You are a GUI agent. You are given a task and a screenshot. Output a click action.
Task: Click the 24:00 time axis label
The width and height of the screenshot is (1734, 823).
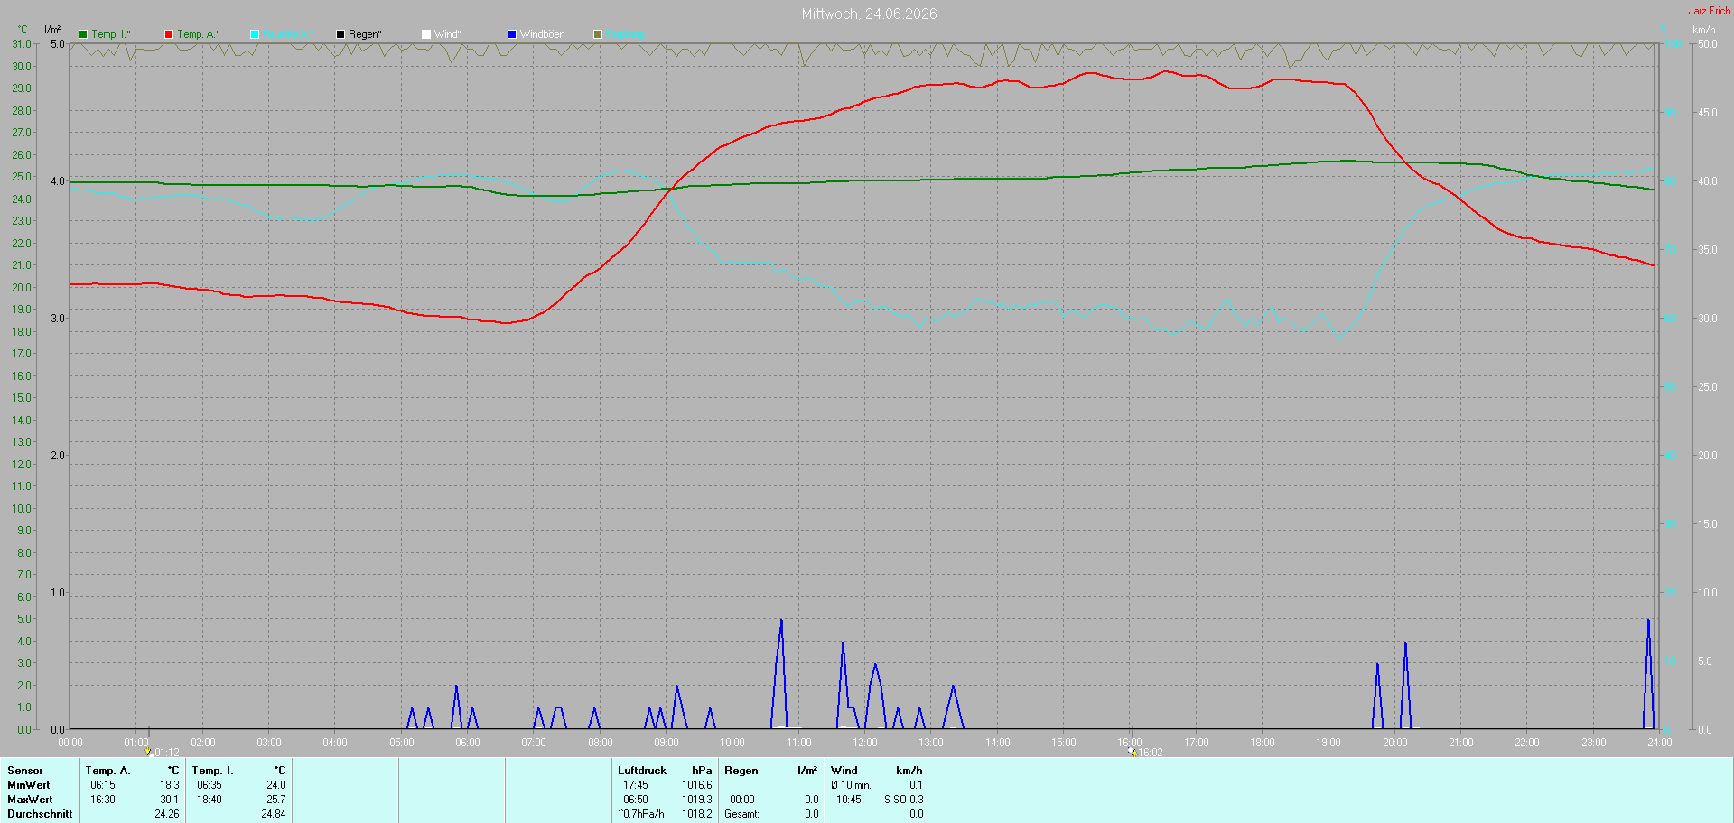(x=1660, y=743)
